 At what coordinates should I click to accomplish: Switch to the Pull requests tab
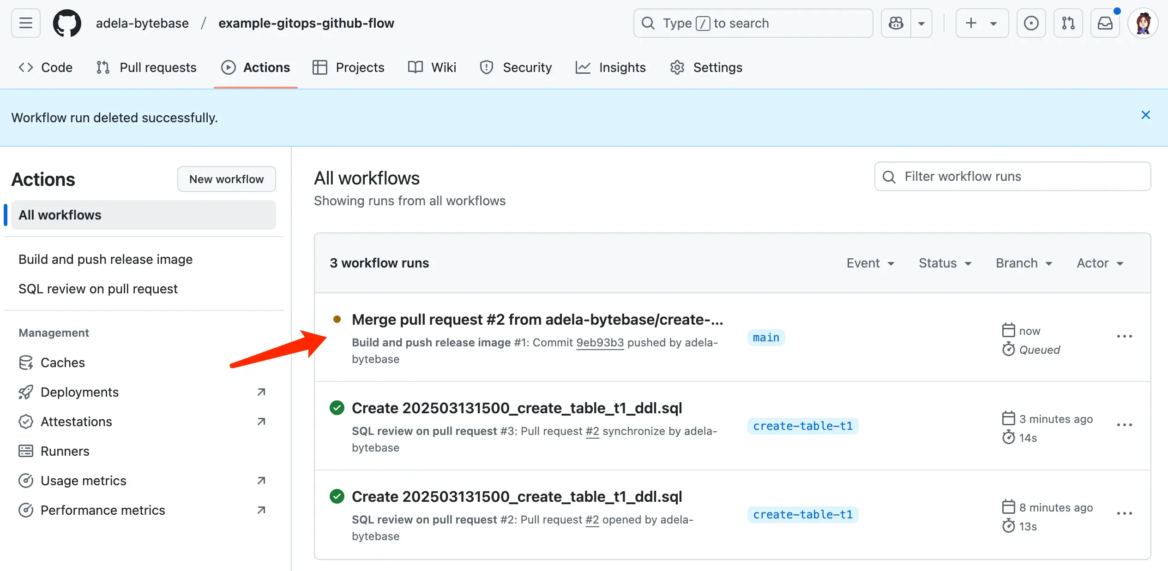(x=146, y=67)
